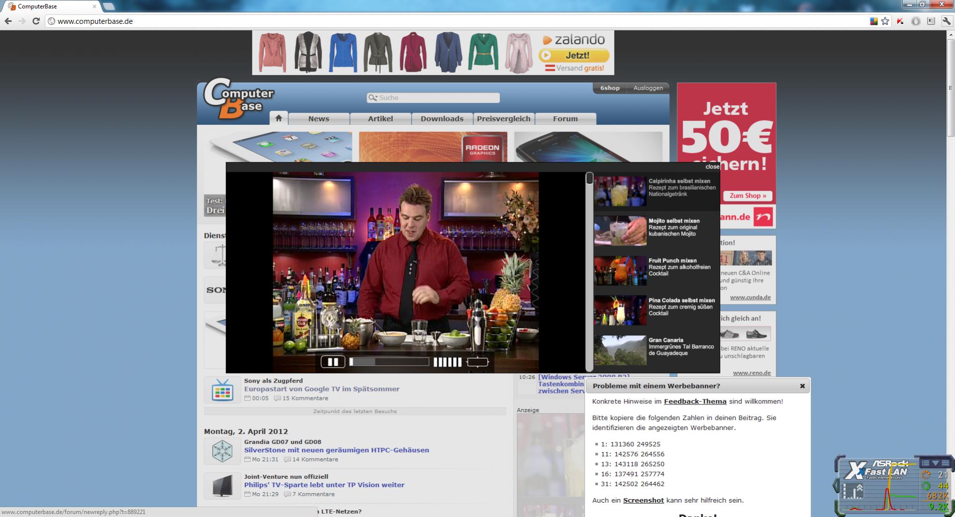Open the SilverStone HTPC-Gehäusen article

coord(336,450)
